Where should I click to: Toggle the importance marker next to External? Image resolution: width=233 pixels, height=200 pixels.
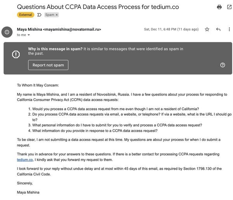39,15
